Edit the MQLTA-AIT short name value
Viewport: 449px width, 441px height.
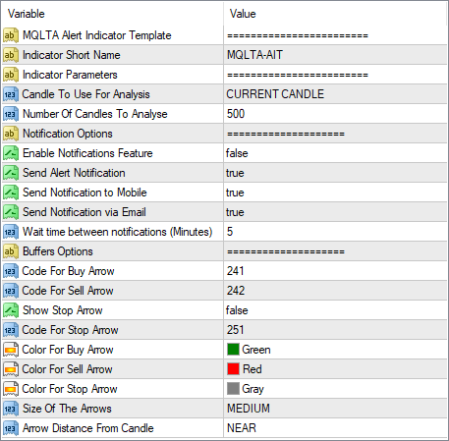[254, 55]
